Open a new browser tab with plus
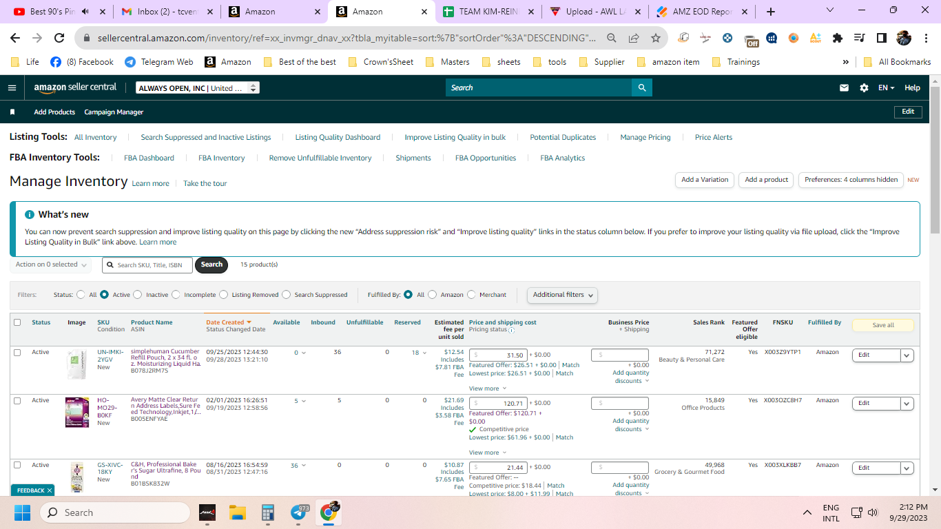 pyautogui.click(x=771, y=12)
